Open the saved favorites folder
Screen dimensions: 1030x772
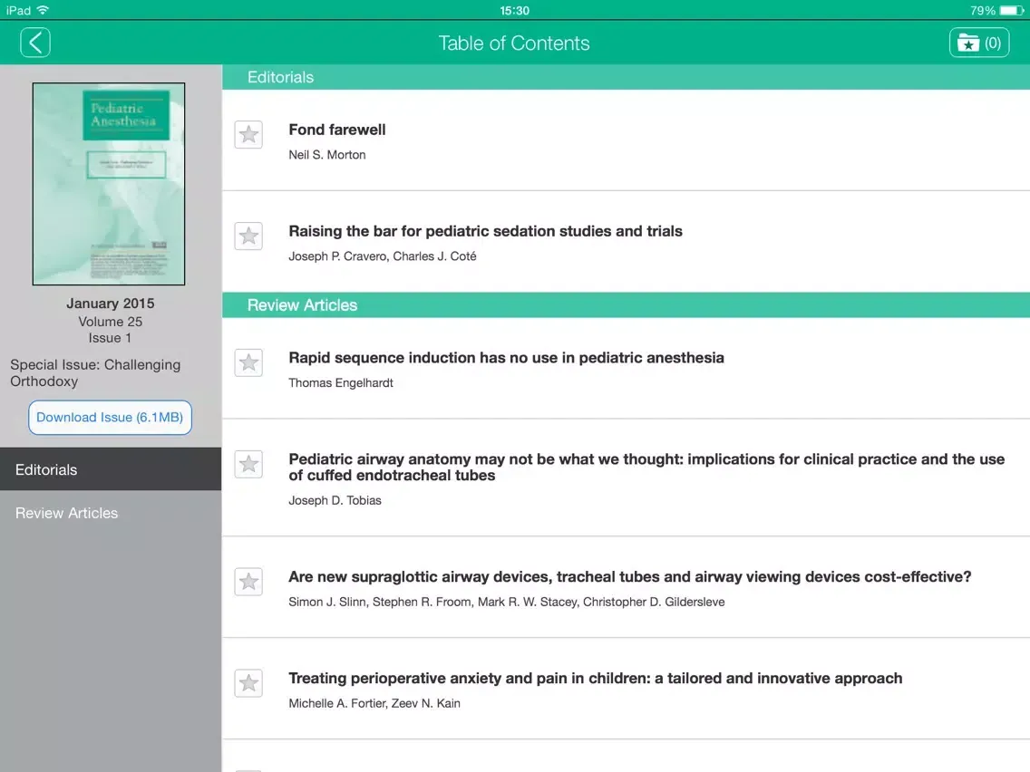coord(978,43)
